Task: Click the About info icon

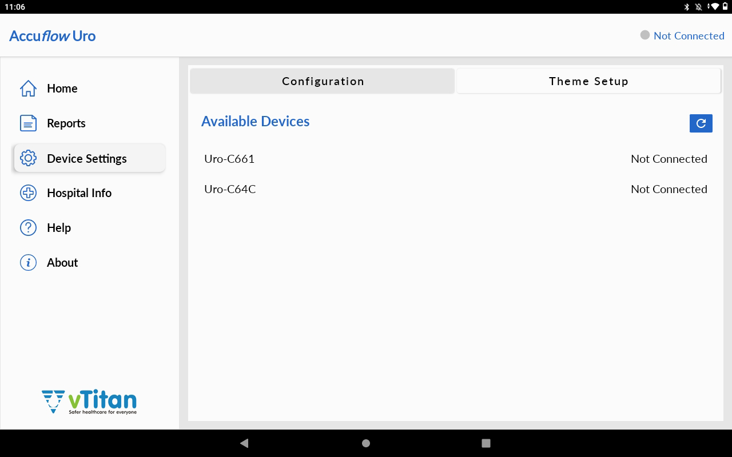Action: pyautogui.click(x=28, y=263)
